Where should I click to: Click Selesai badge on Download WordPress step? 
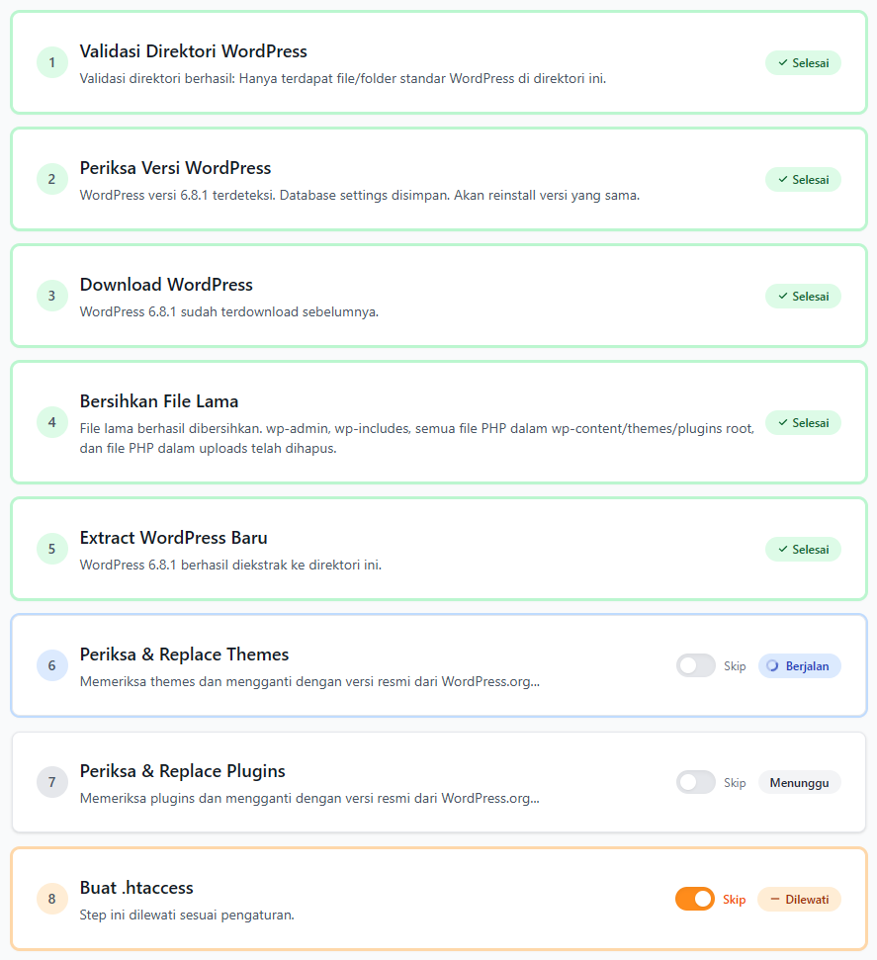pyautogui.click(x=803, y=297)
